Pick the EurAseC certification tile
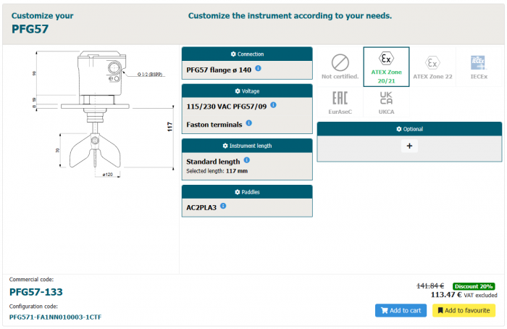 click(340, 102)
